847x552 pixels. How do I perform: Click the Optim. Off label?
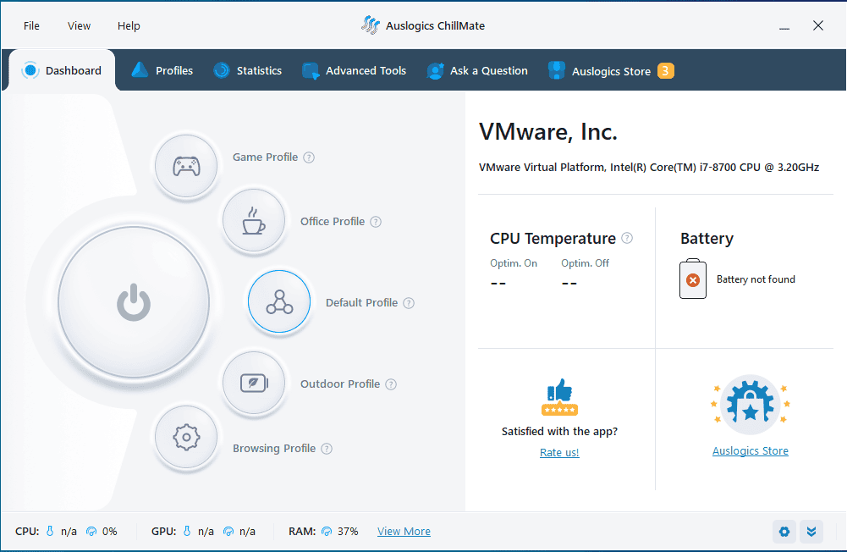tap(585, 263)
